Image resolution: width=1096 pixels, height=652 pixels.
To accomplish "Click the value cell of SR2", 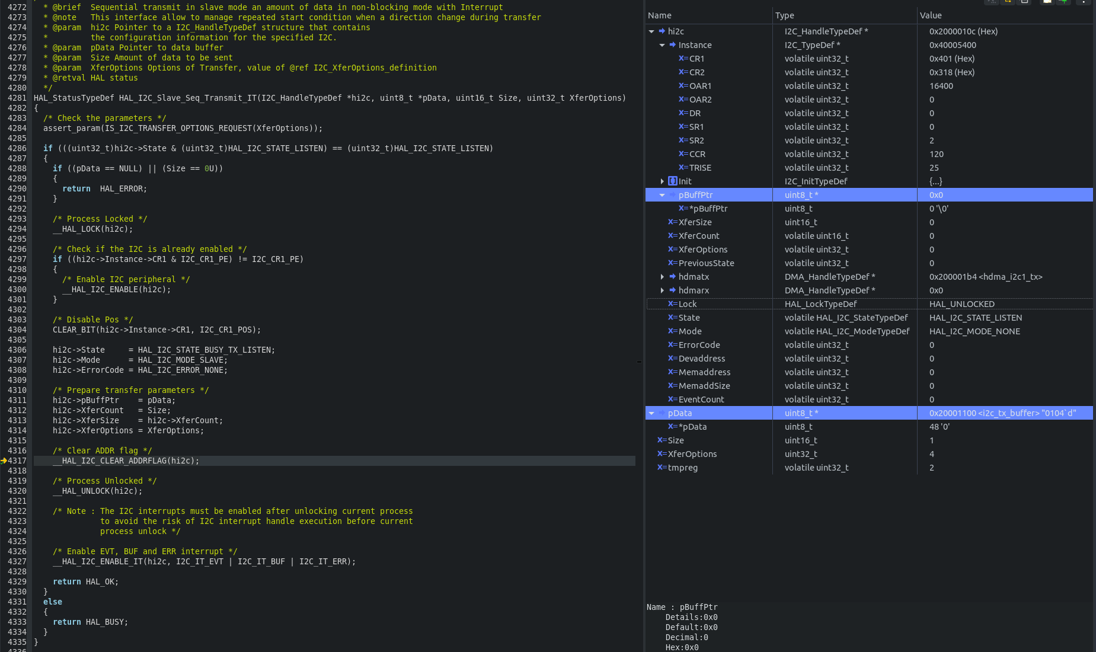I will click(x=932, y=140).
